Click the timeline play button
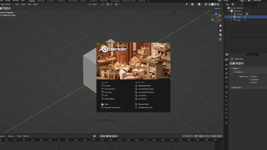Image resolution: width=267 pixels, height=150 pixels. (110, 136)
